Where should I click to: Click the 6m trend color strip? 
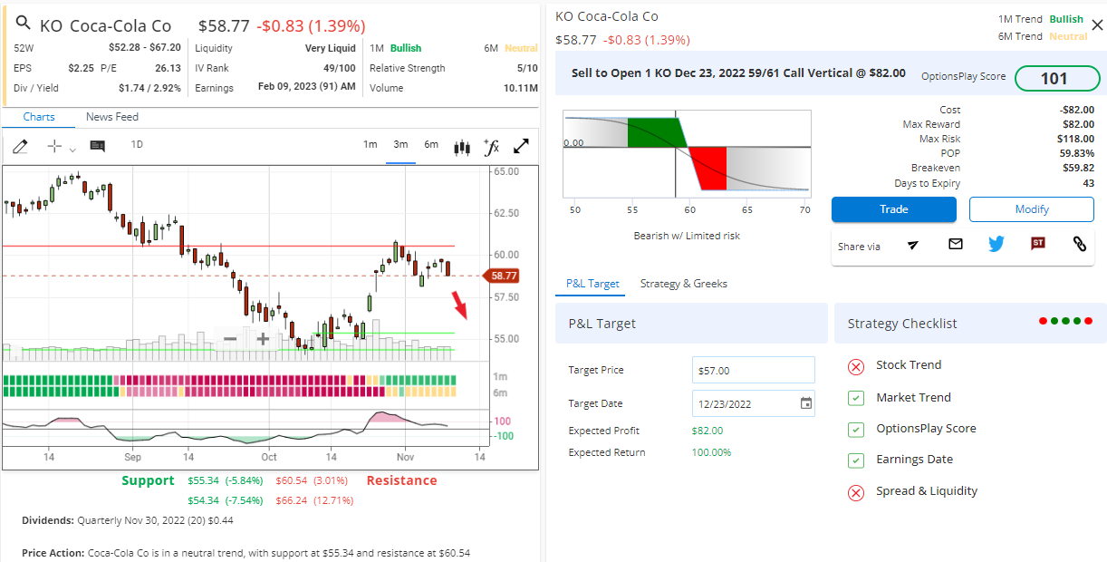tap(230, 392)
